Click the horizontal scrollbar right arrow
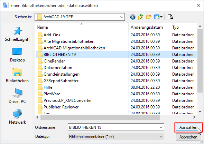This screenshot has width=204, height=144. coord(194,117)
